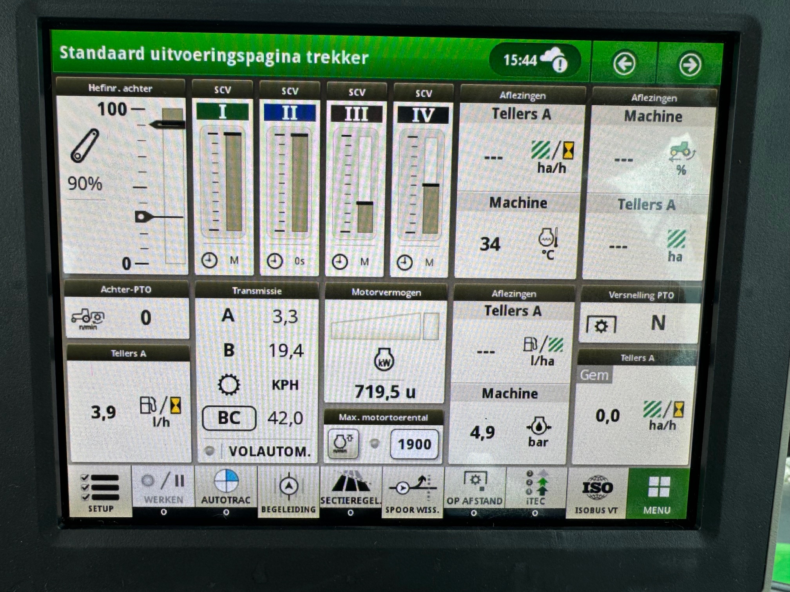Open Transmissie panel header
The image size is (790, 592).
point(257,291)
